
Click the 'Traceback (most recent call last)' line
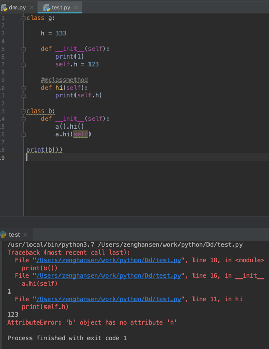(x=69, y=253)
